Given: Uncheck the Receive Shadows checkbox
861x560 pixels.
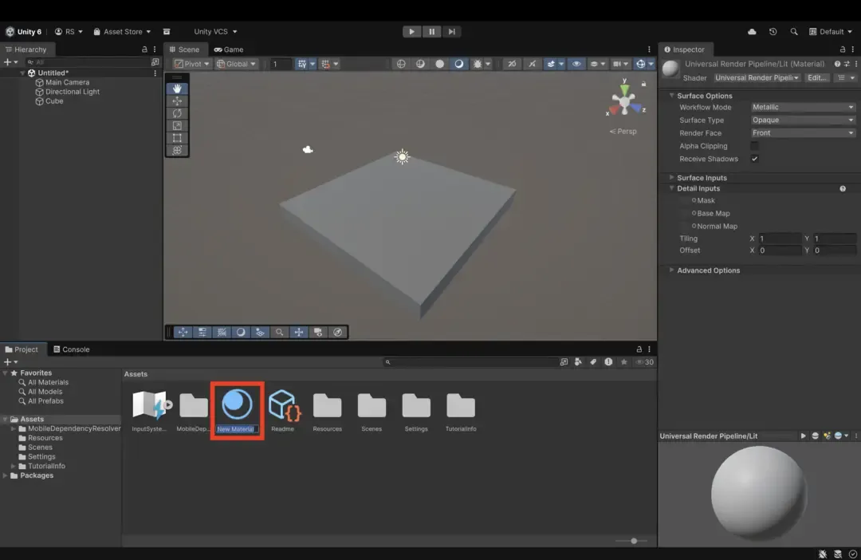Looking at the screenshot, I should point(754,159).
